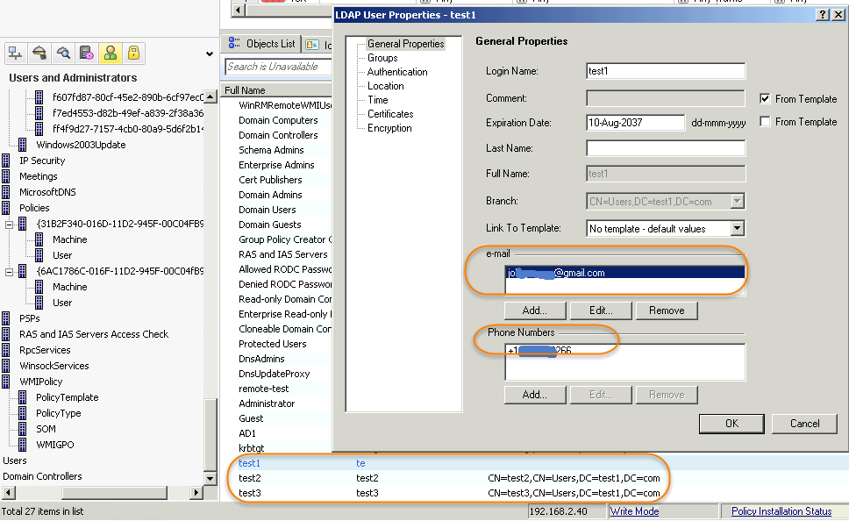The width and height of the screenshot is (849, 521).
Task: Select the Users and Administrators icon
Action: click(x=111, y=54)
